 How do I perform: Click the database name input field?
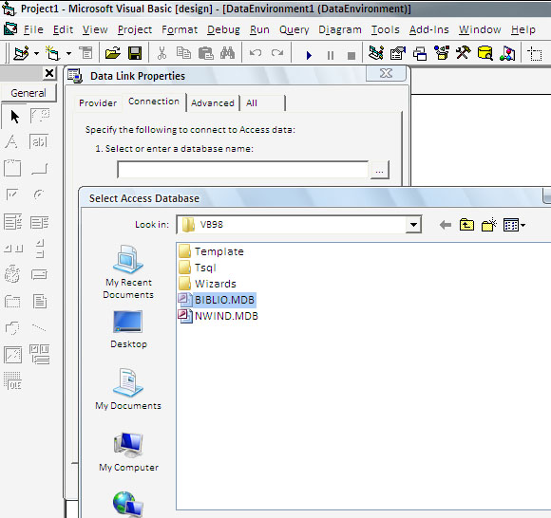[x=243, y=170]
